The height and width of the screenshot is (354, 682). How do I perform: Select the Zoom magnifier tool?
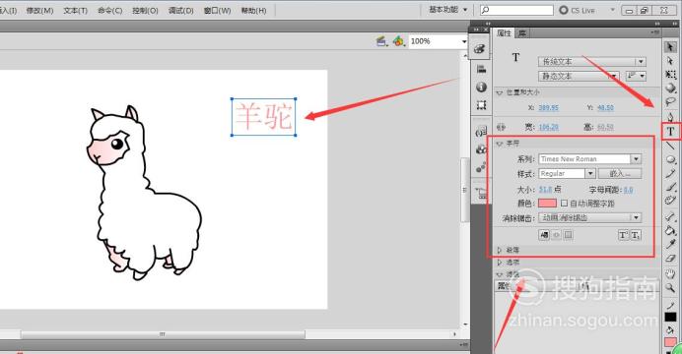[x=671, y=287]
